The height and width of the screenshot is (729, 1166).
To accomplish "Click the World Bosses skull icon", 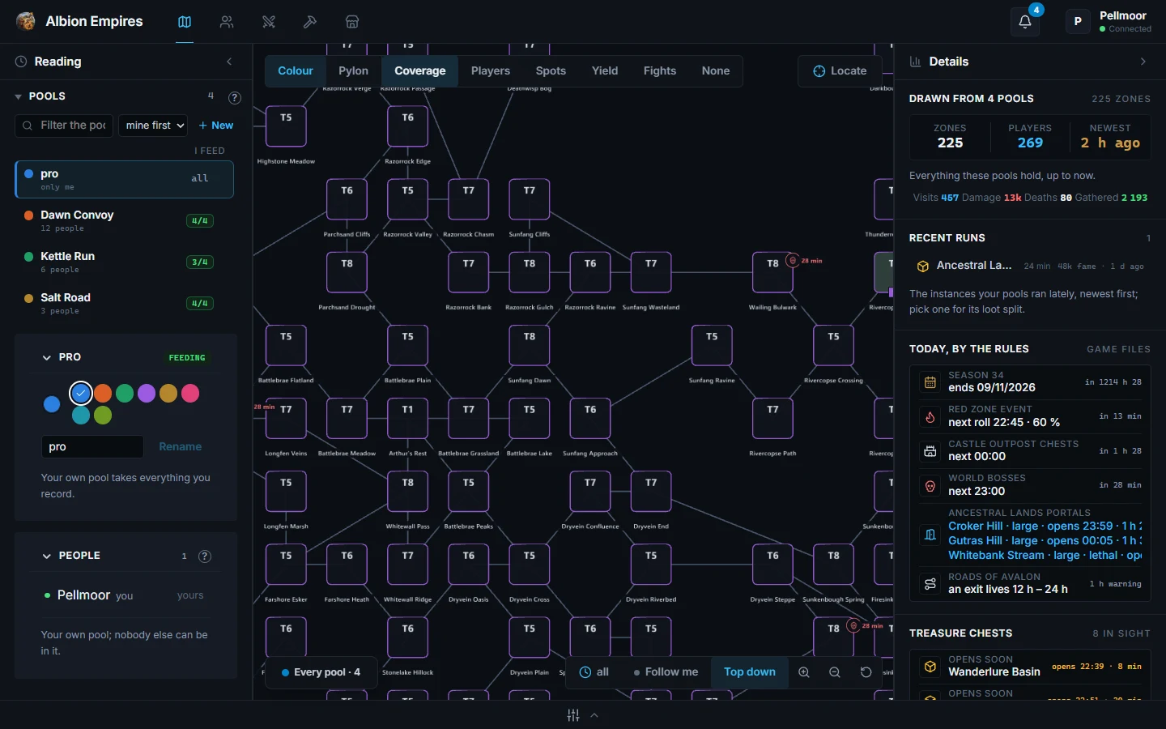I will coord(930,485).
